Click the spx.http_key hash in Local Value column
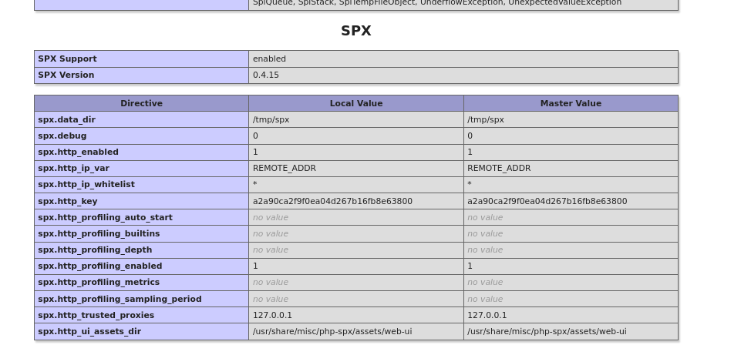 click(x=332, y=201)
